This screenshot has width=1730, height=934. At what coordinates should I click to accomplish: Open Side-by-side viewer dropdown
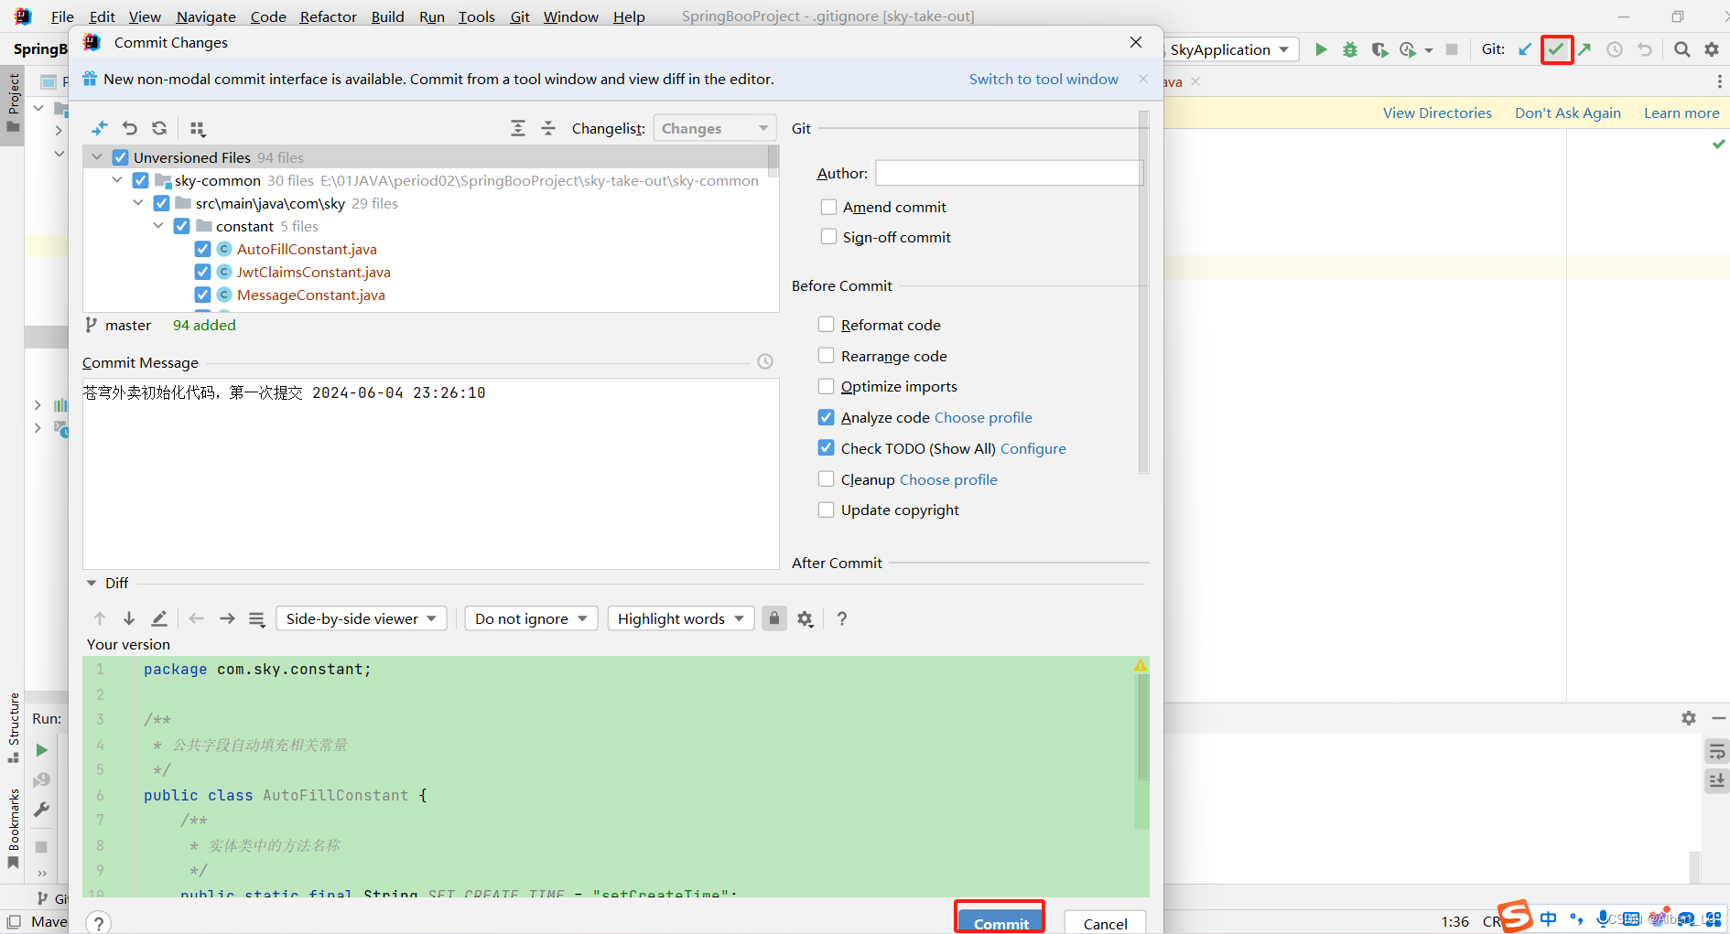coord(361,618)
